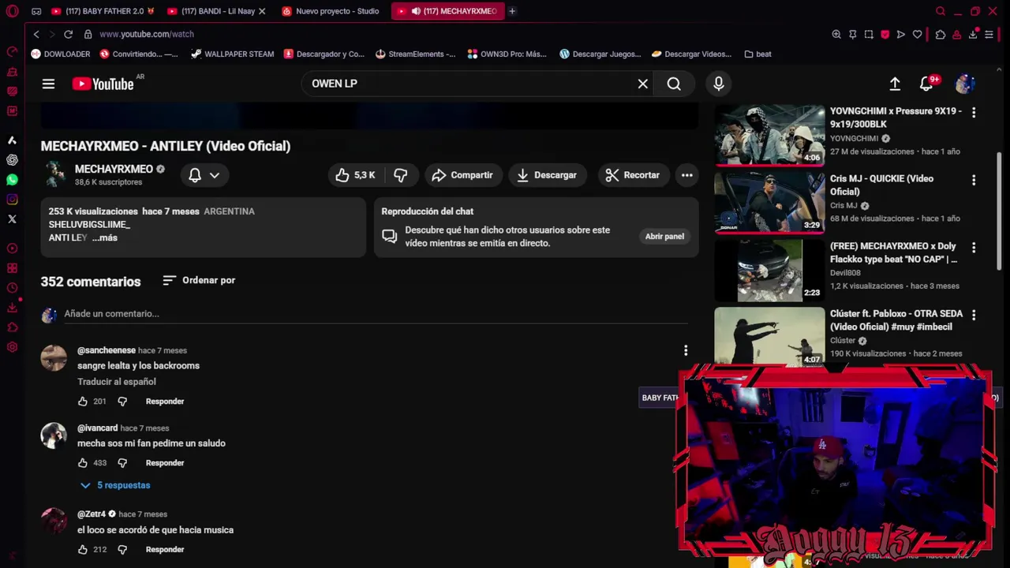The image size is (1010, 568).
Task: Open X (Twitter) in the Opera sidebar
Action: click(x=12, y=219)
